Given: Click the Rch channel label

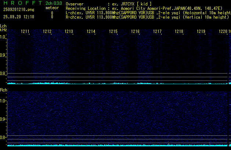Looking at the screenshot, I should point(4,90).
